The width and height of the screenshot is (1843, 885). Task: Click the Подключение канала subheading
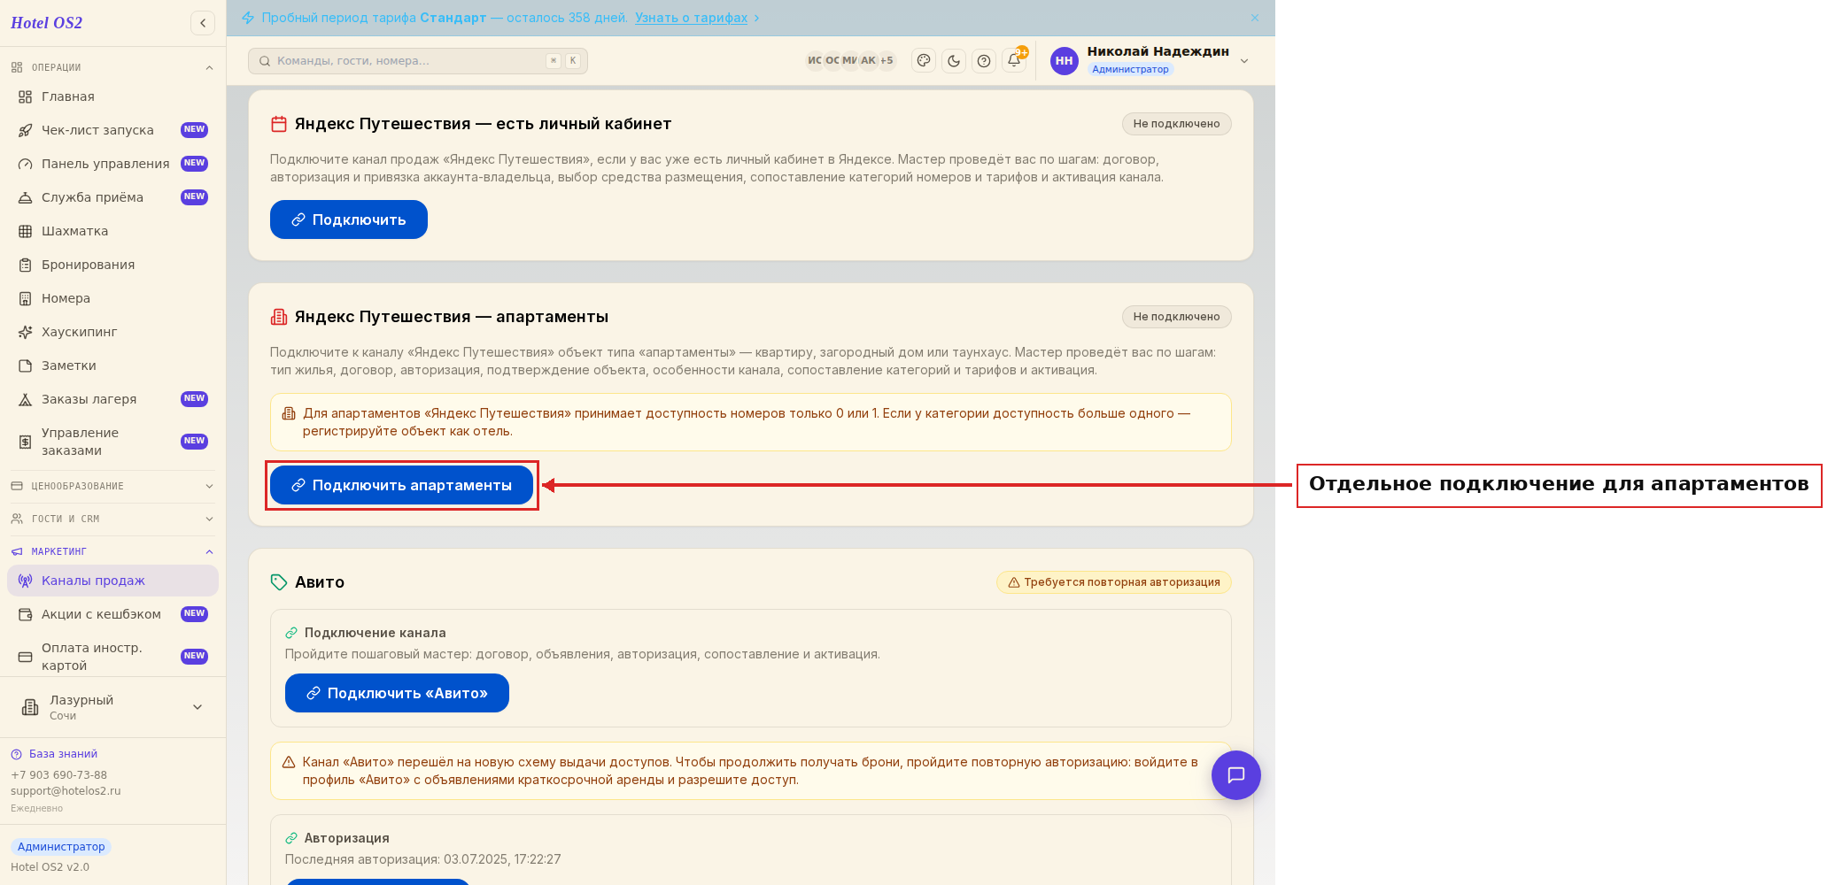tap(376, 633)
